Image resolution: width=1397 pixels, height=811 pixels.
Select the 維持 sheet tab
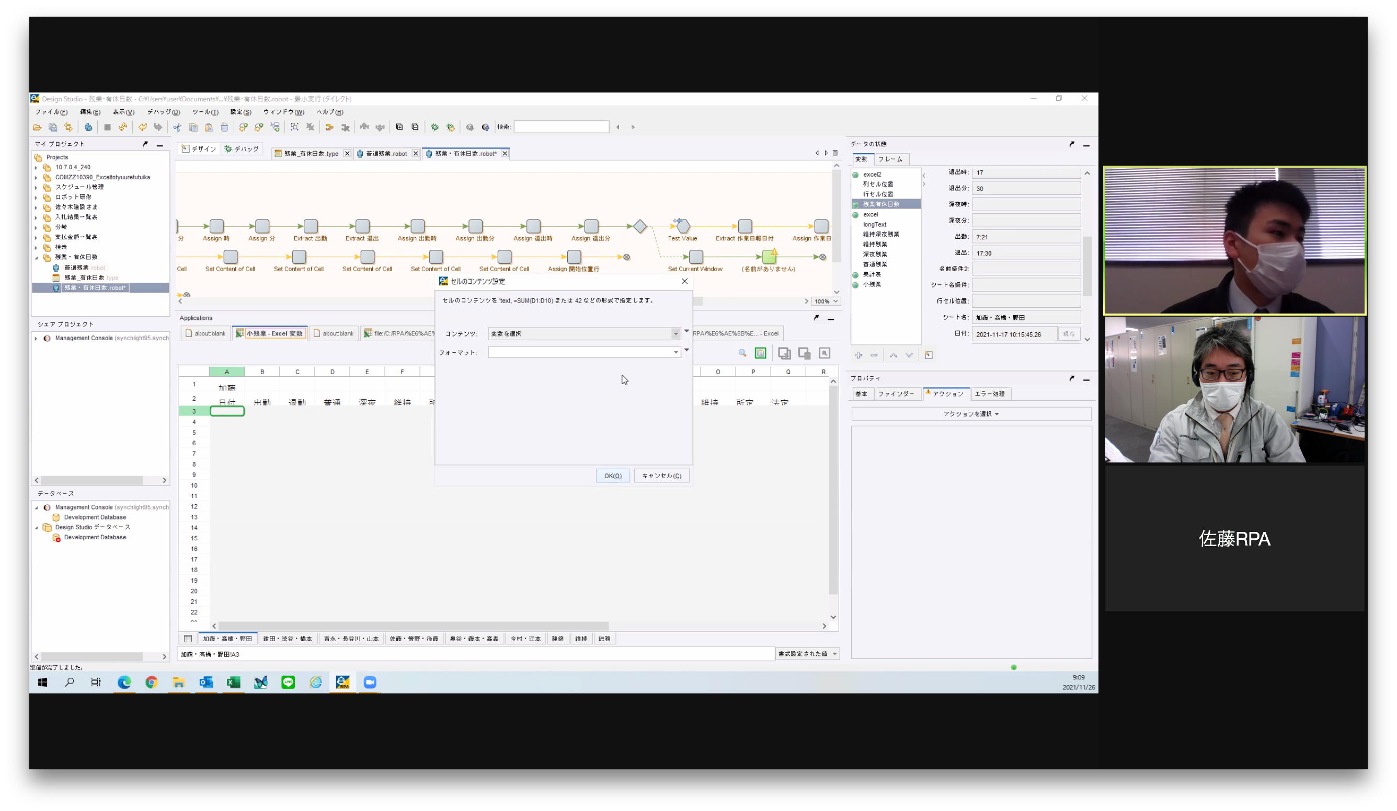[x=581, y=639]
